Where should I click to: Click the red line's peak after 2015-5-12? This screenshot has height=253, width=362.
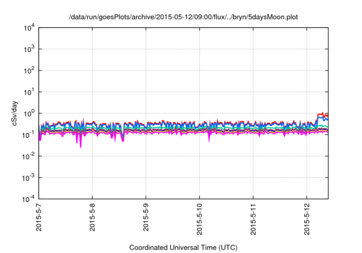[322, 113]
